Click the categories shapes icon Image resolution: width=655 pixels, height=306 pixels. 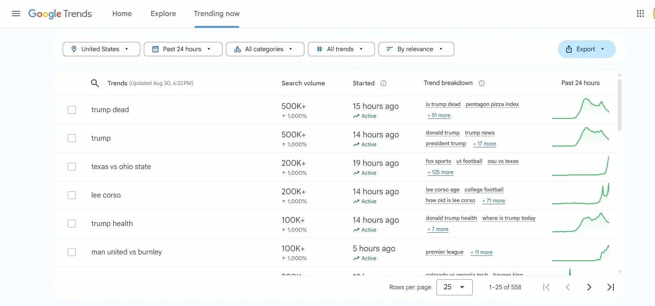pyautogui.click(x=237, y=49)
